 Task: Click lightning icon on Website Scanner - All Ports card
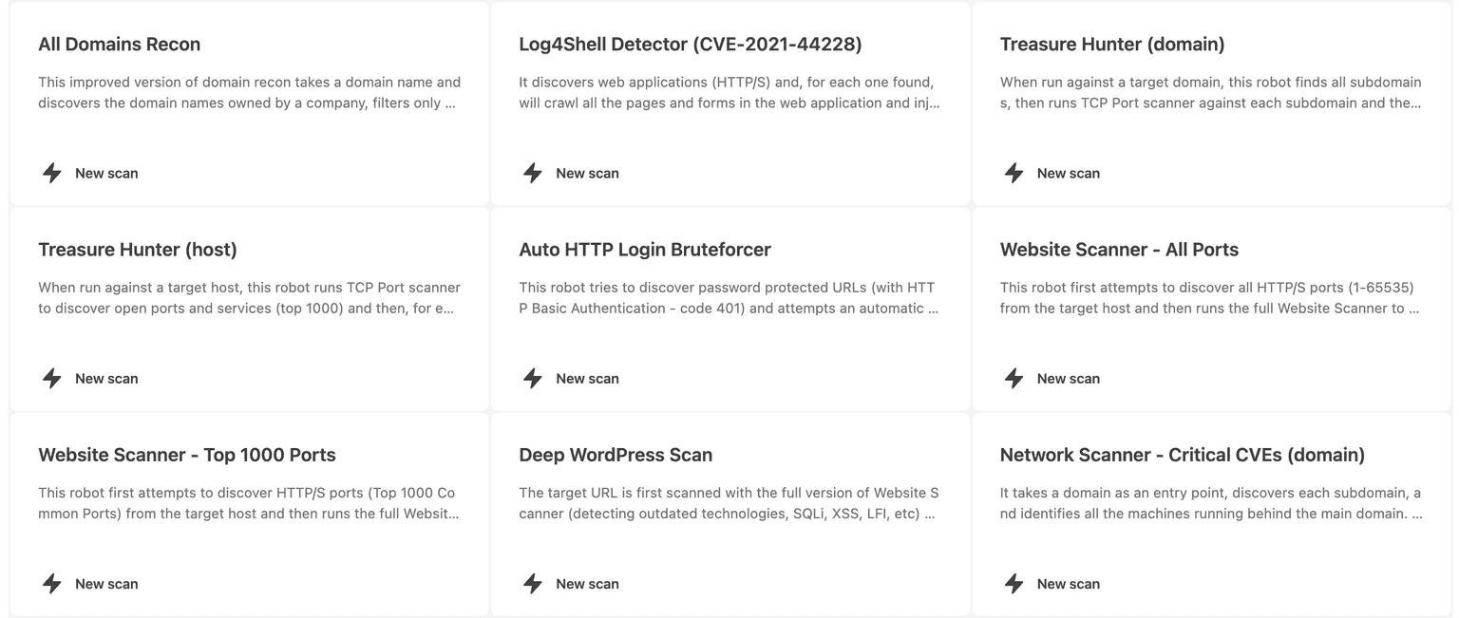coord(1014,378)
